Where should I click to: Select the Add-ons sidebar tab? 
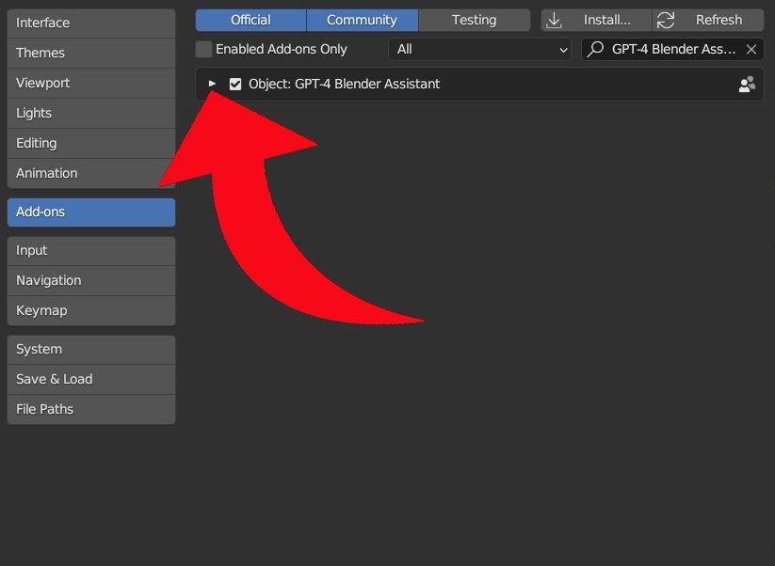[x=90, y=212]
